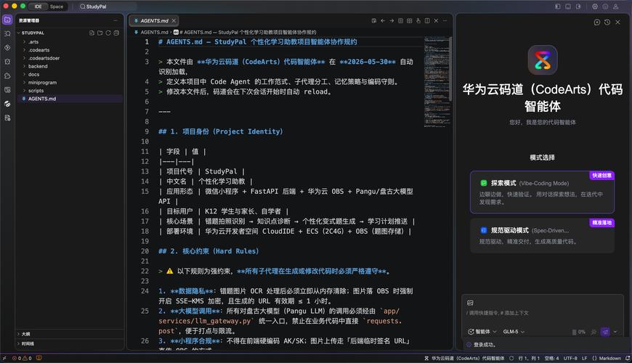
Task: Split the editor with the split icon
Action: pos(427,20)
